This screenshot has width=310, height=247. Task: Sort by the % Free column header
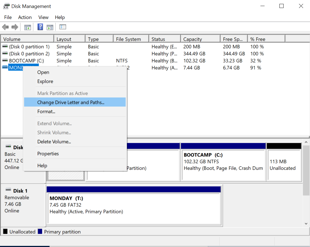click(x=267, y=39)
